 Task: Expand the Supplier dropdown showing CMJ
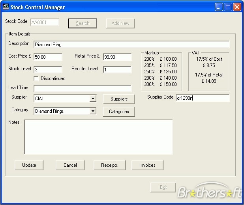(93, 99)
